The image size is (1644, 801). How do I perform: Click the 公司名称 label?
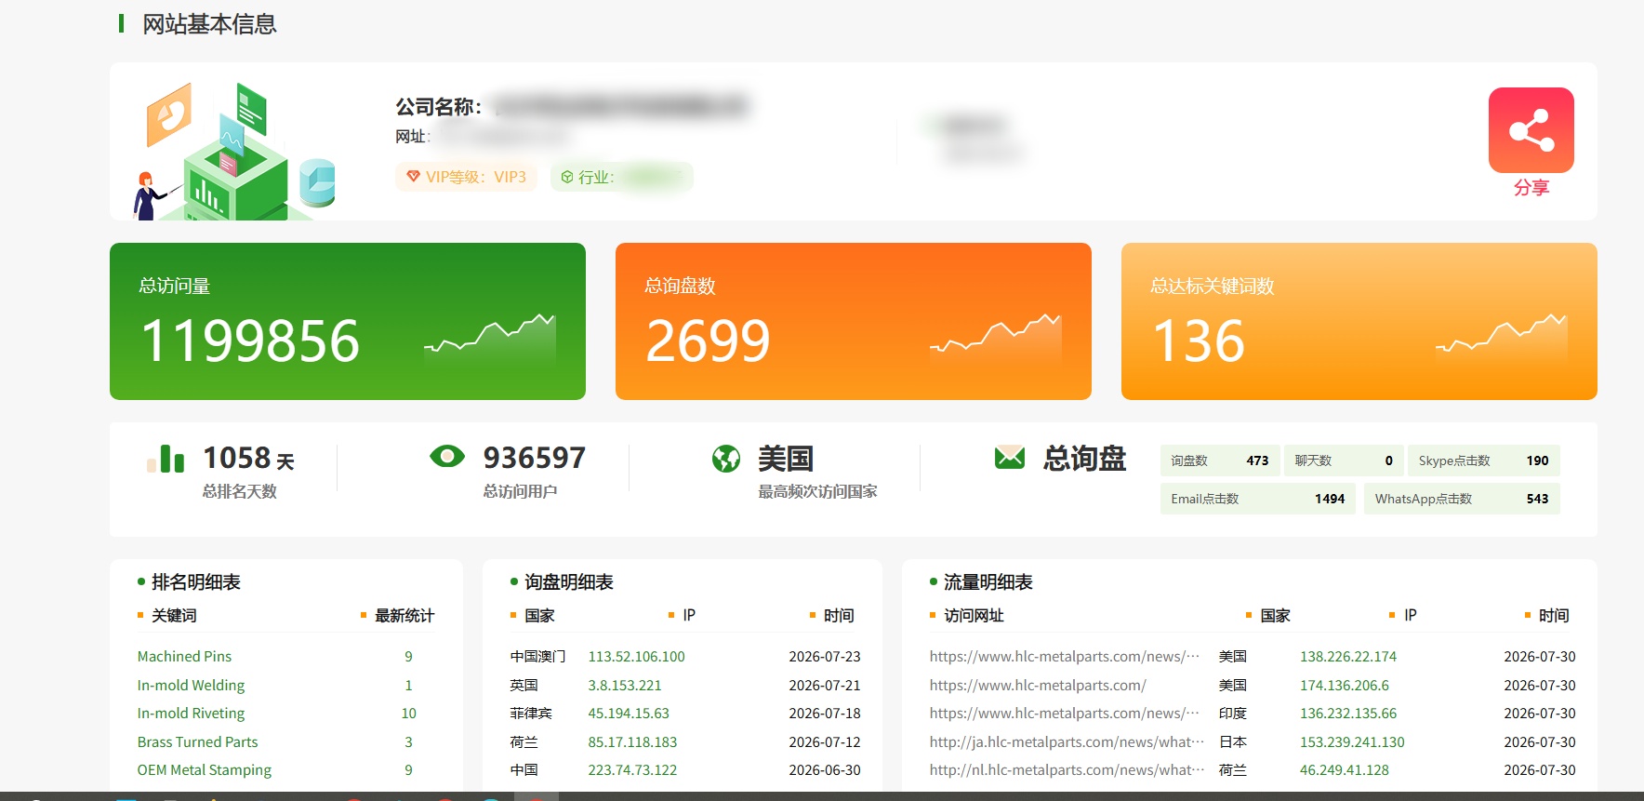(x=438, y=107)
